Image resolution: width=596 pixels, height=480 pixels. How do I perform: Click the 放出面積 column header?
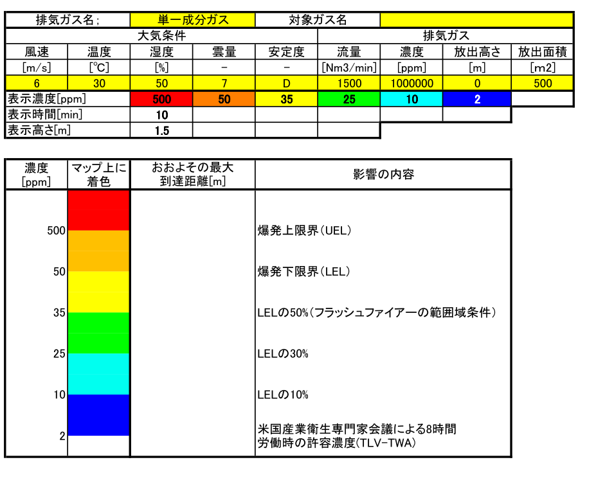tap(543, 51)
